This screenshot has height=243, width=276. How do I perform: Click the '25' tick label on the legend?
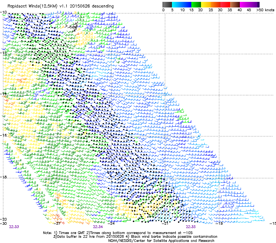pos(211,10)
